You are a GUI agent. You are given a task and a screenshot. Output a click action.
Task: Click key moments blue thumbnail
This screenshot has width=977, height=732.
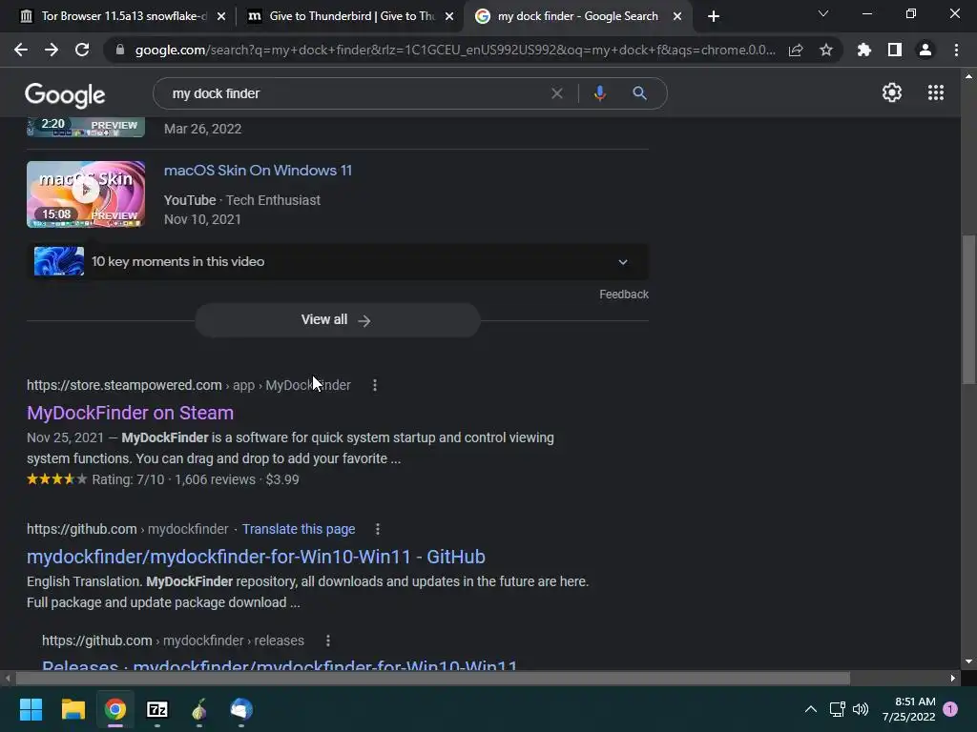[59, 261]
